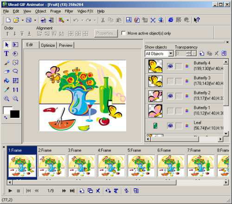232x204 pixels.
Task: Click the Zoom Out magnifier tool
Action: pos(15,98)
